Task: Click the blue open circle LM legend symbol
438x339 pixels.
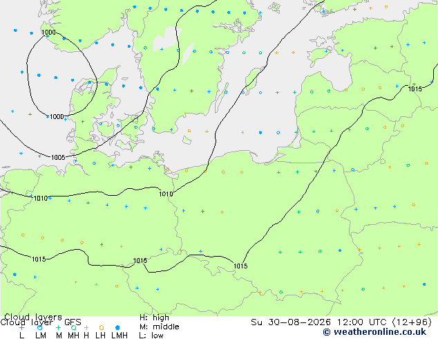Action: pos(40,327)
